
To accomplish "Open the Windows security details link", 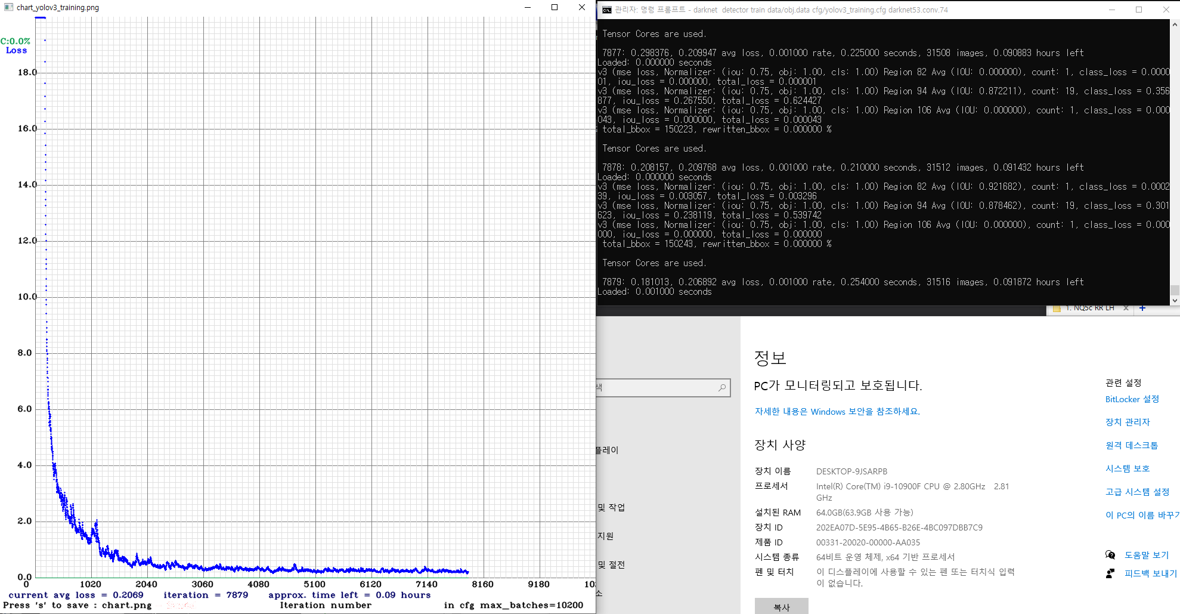I will point(837,412).
